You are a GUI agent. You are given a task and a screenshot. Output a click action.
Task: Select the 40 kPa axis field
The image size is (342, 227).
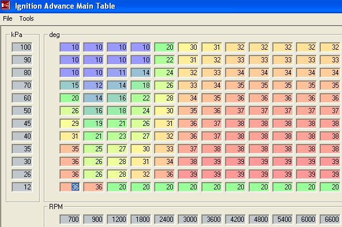click(22, 136)
